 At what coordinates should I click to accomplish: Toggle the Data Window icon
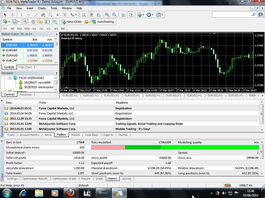point(33,22)
